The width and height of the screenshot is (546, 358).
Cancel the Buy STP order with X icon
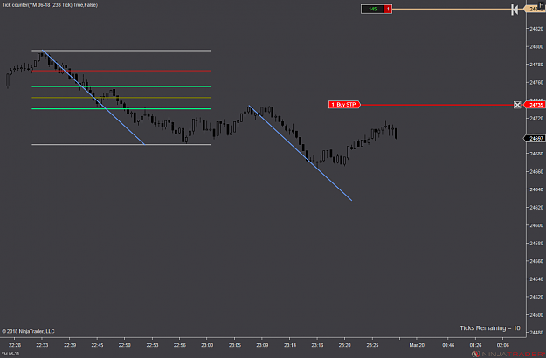pyautogui.click(x=517, y=105)
